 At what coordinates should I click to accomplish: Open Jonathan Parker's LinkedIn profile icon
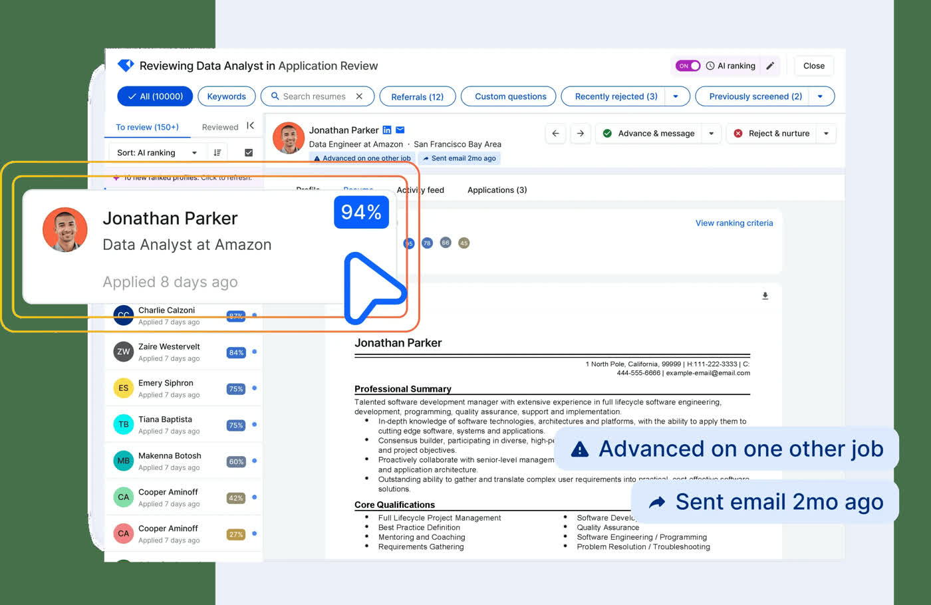(386, 130)
